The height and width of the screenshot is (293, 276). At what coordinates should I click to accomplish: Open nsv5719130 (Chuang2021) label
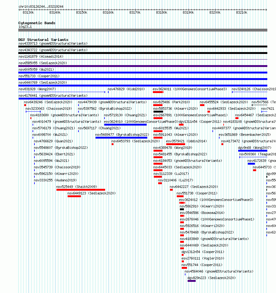point(125,115)
